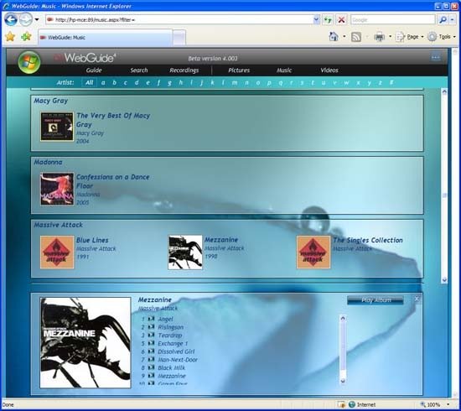Click the artist list scroll up arrow
Image resolution: width=461 pixels, height=411 pixels.
[444, 91]
